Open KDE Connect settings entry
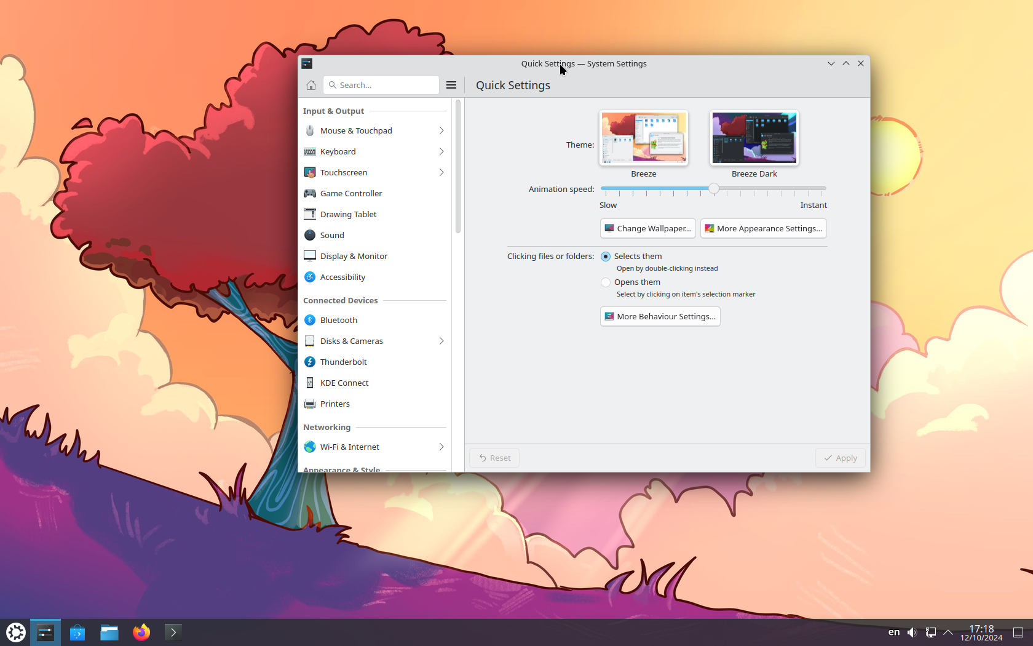The width and height of the screenshot is (1033, 646). (375, 383)
